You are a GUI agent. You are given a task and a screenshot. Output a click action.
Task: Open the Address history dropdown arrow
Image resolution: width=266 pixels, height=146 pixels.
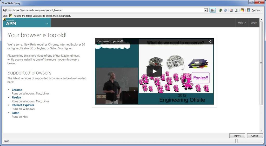point(206,10)
